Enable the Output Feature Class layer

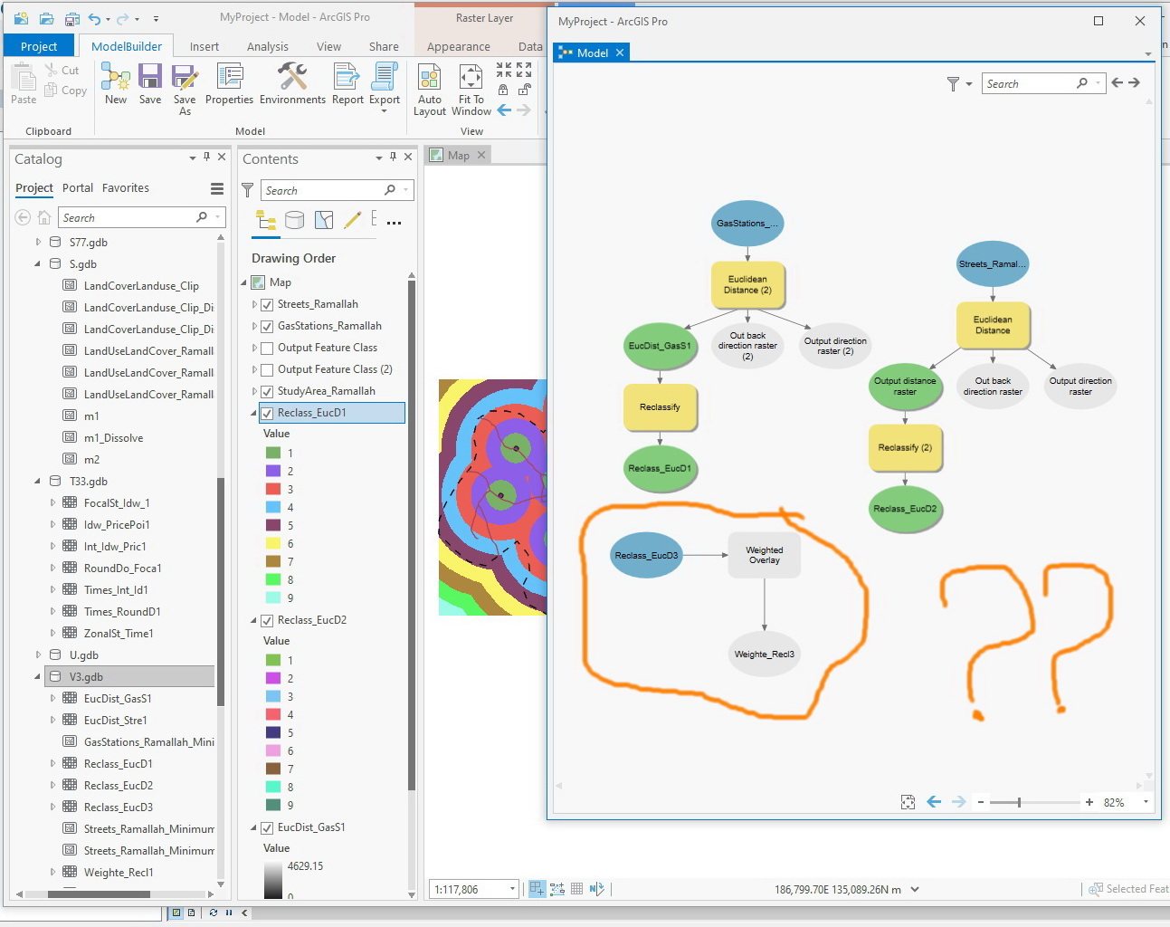click(x=267, y=348)
